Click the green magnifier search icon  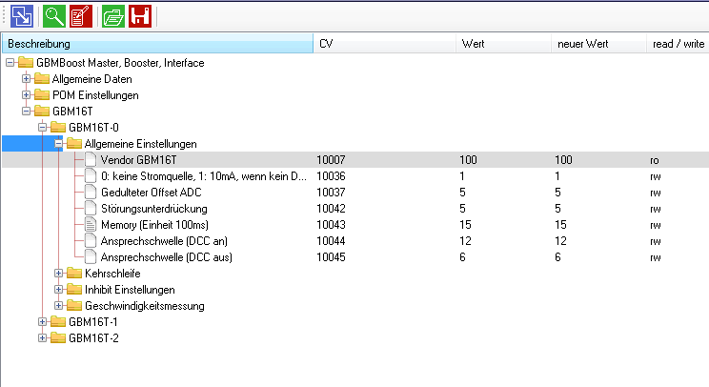coord(54,16)
